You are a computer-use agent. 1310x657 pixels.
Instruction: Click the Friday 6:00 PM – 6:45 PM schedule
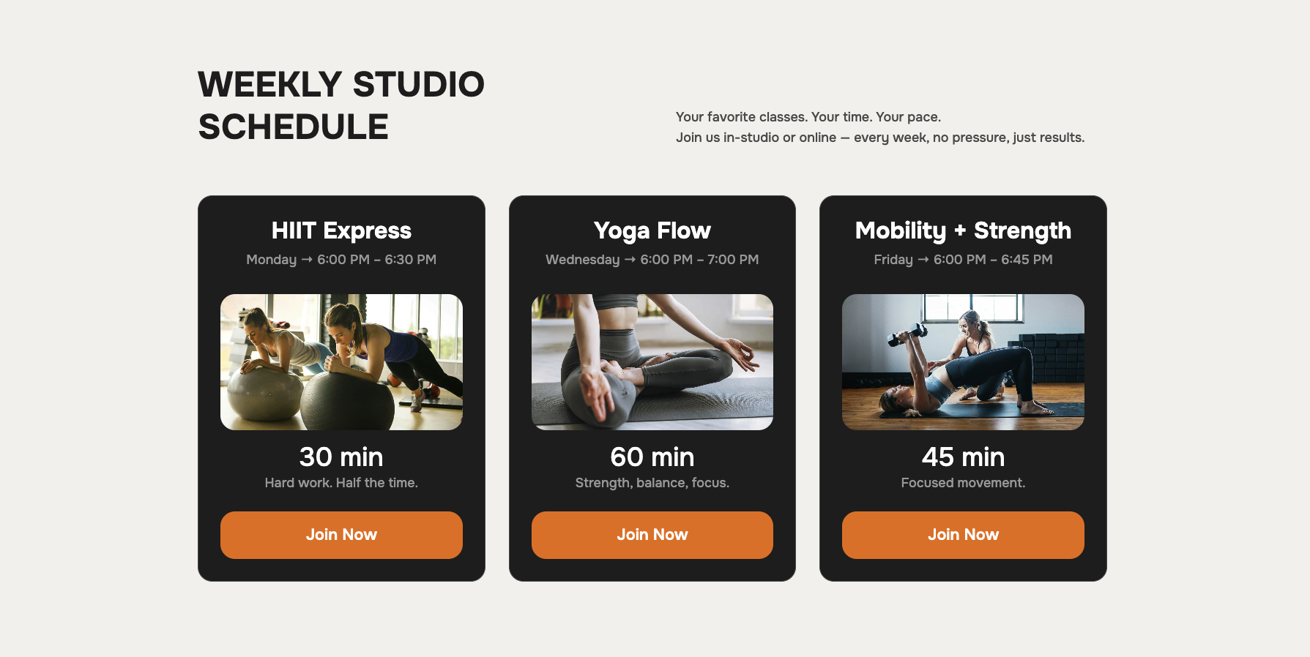pyautogui.click(x=963, y=260)
